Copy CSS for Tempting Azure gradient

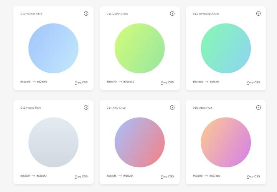click(254, 82)
